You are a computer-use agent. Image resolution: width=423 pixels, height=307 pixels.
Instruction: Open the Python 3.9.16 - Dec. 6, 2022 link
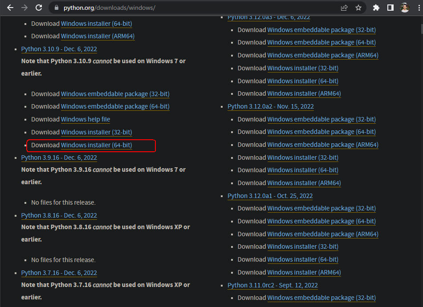pos(59,158)
